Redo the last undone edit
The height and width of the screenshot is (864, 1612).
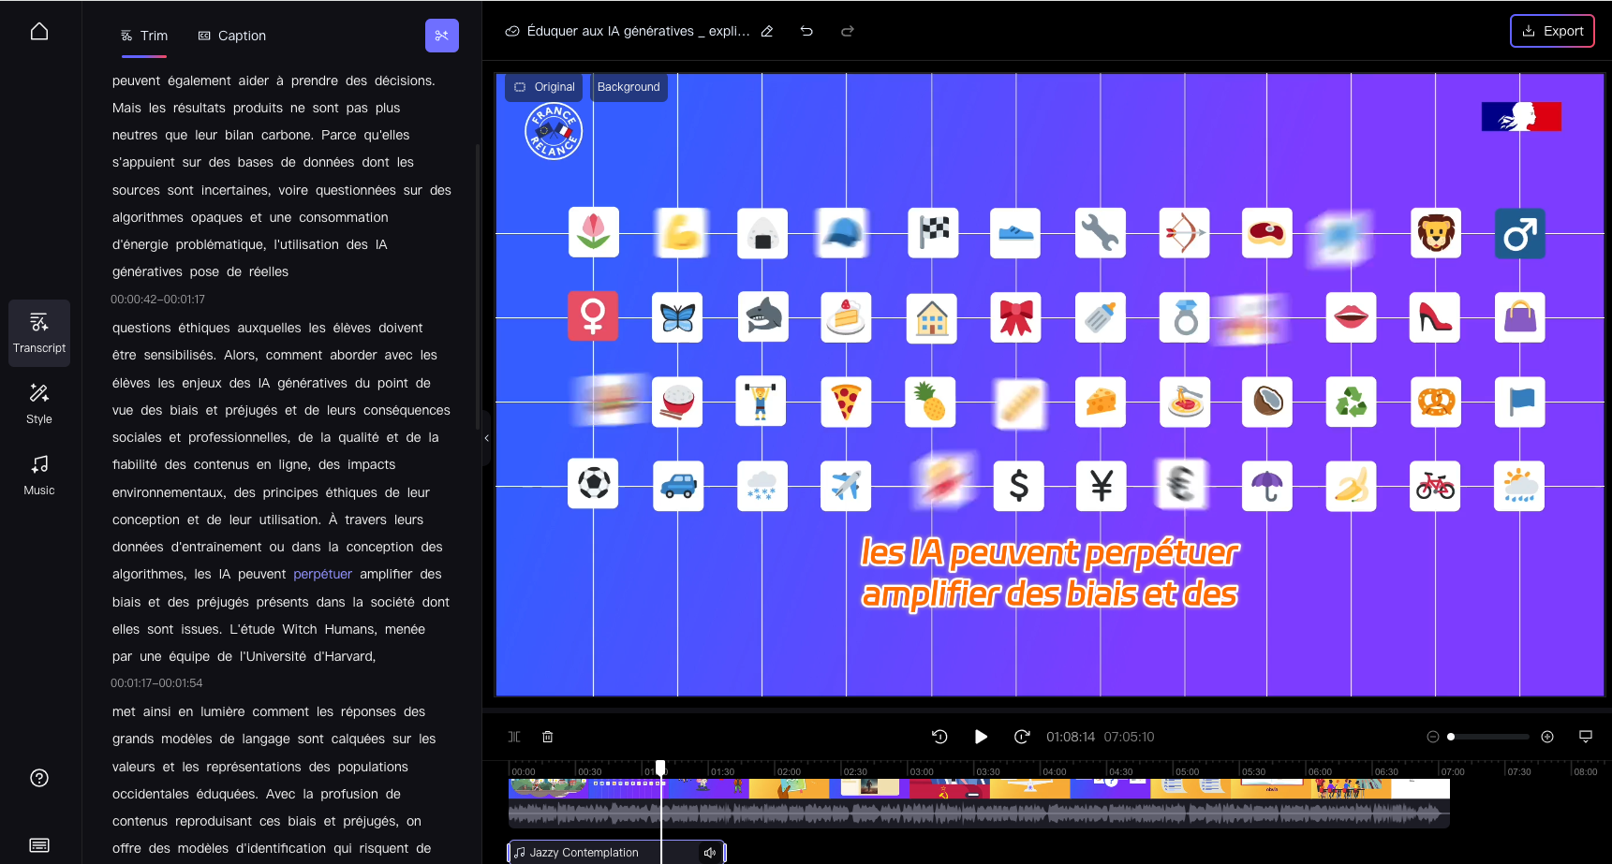[x=848, y=32]
